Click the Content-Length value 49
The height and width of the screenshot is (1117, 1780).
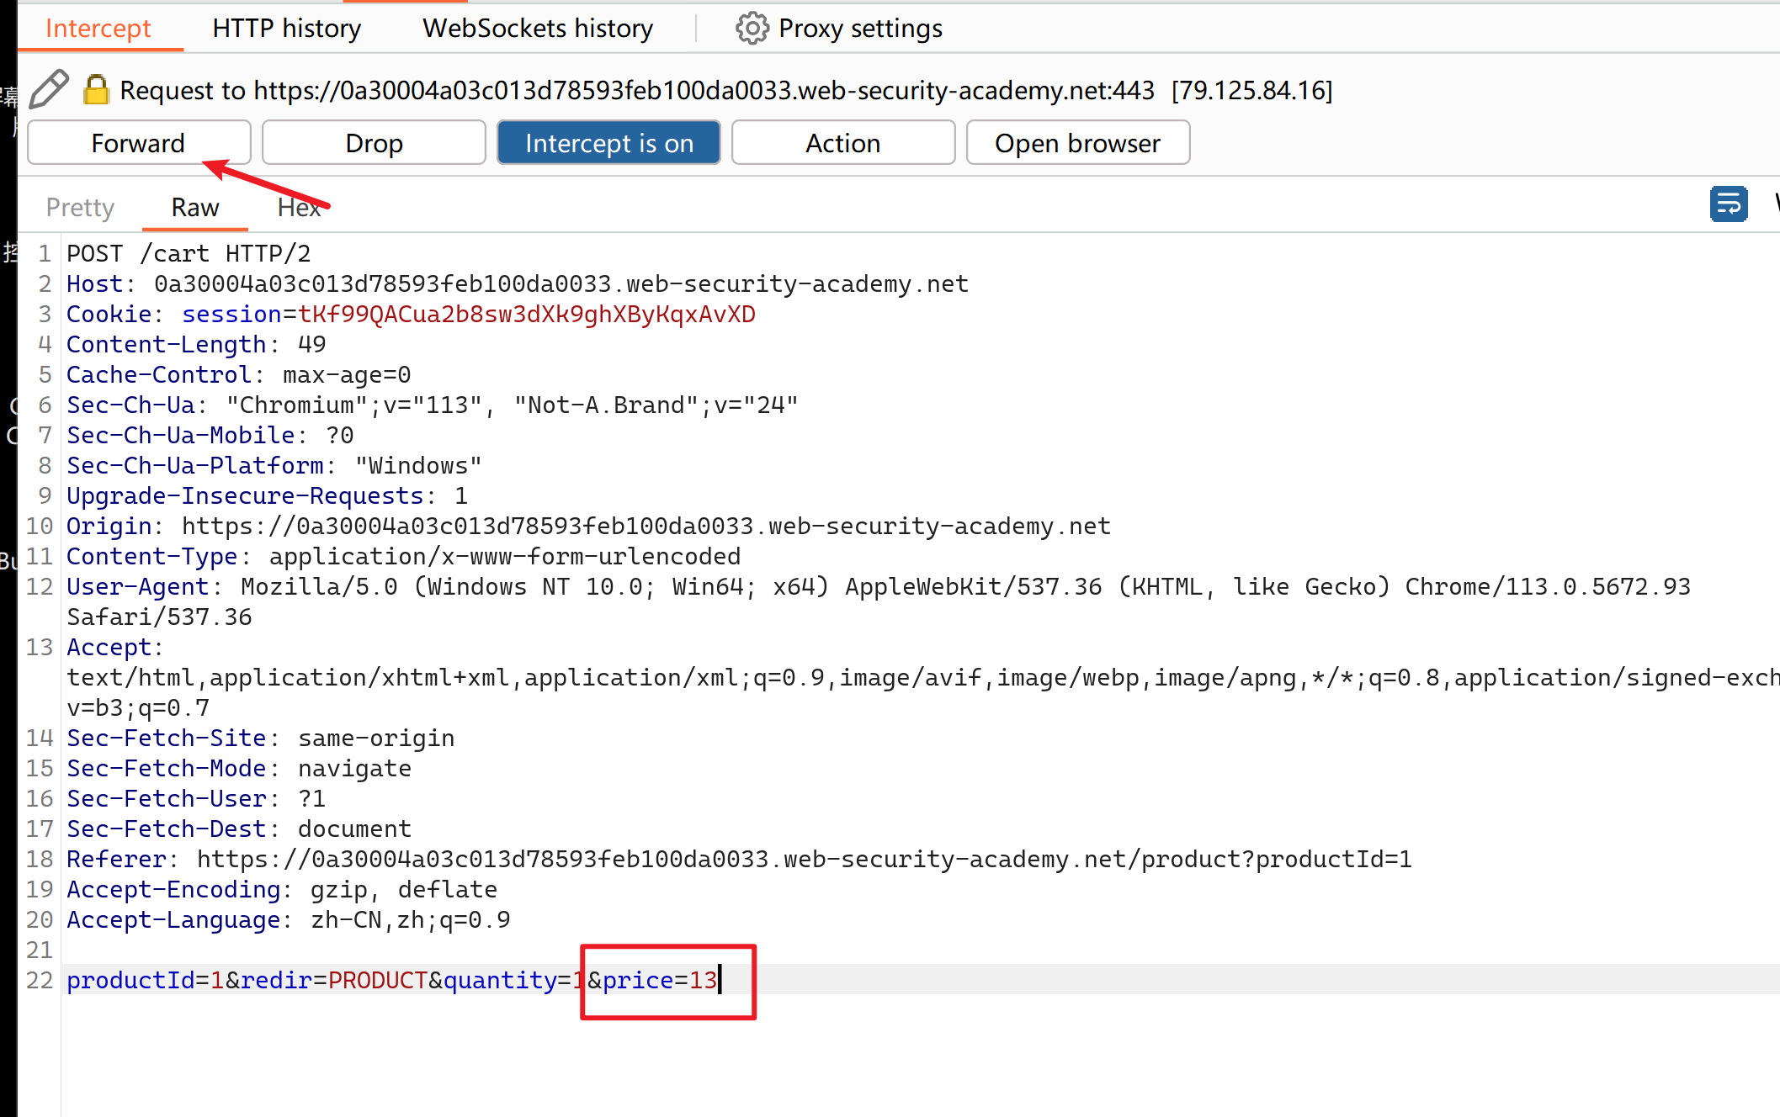(x=312, y=344)
